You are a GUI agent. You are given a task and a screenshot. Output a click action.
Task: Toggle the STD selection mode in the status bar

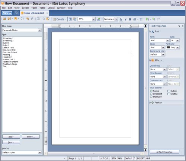pyautogui.click(x=113, y=158)
